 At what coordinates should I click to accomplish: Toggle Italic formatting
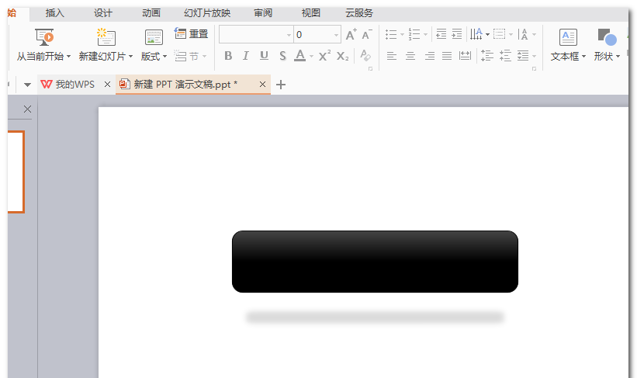(x=246, y=56)
